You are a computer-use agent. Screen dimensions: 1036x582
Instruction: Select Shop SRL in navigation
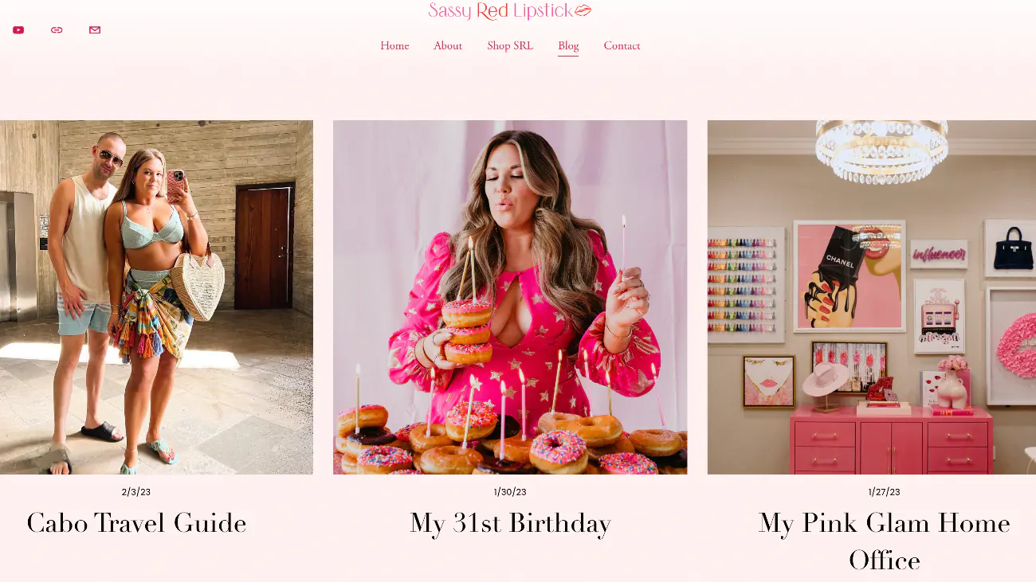pyautogui.click(x=510, y=46)
